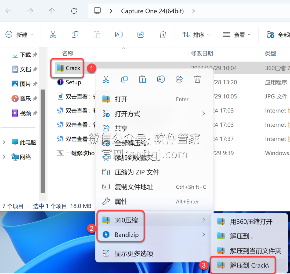
Task: Choose 显示更多选项 in the context menu
Action: coord(154,253)
